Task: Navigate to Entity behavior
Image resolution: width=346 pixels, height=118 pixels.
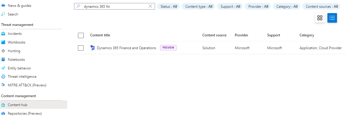Action: pos(19,68)
